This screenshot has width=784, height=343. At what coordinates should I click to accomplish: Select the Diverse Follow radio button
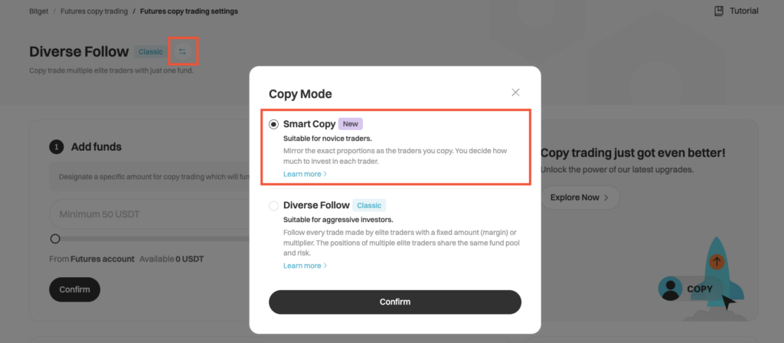(274, 206)
